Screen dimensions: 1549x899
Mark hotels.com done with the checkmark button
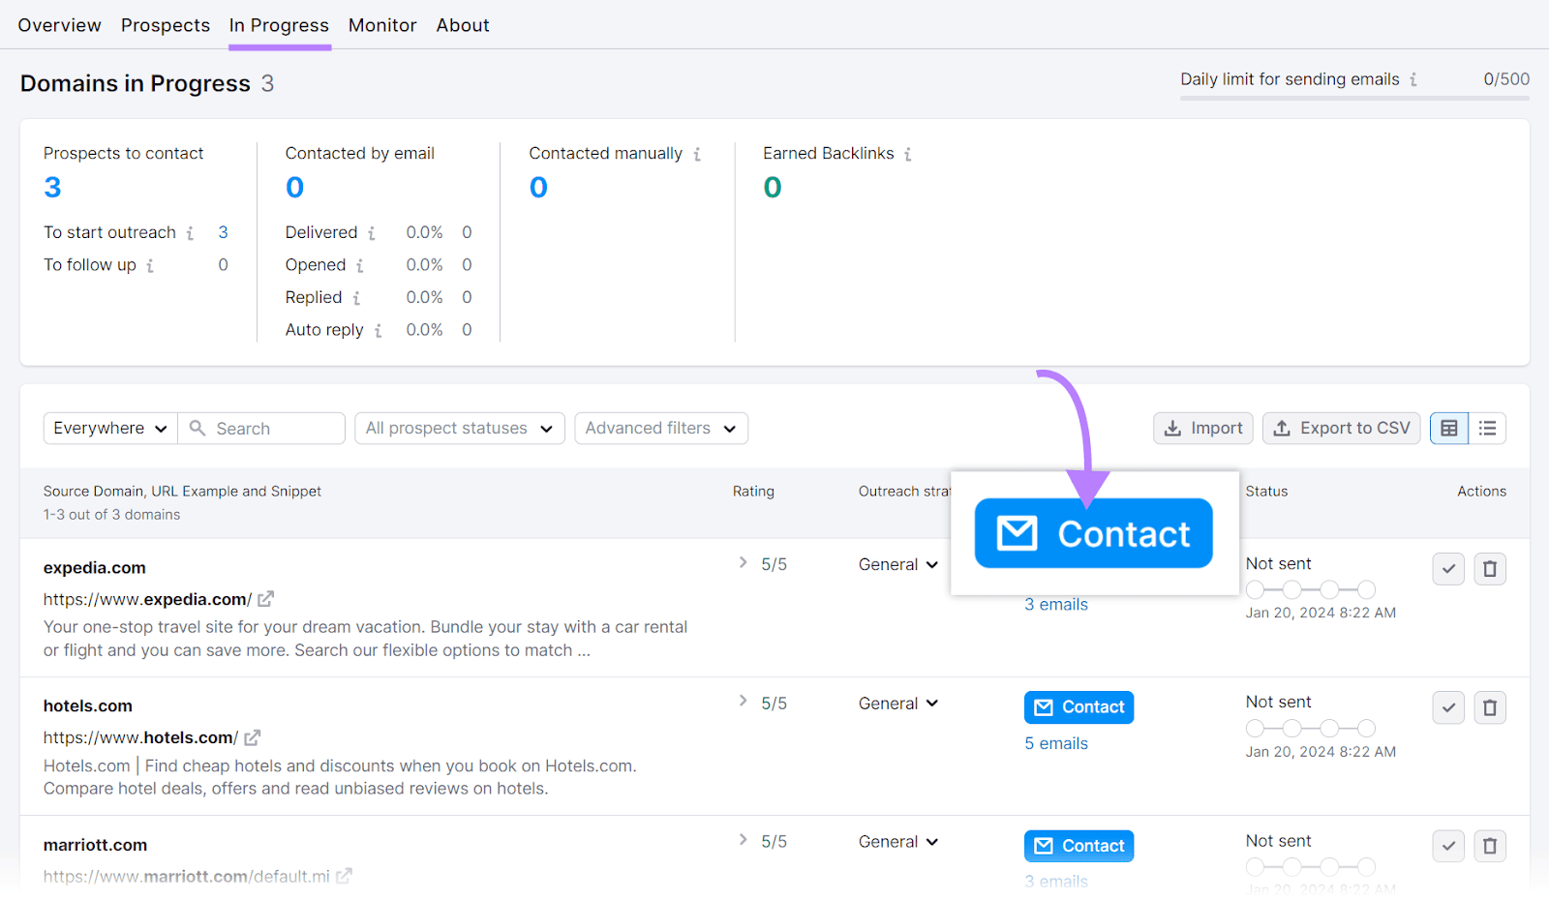1448,706
